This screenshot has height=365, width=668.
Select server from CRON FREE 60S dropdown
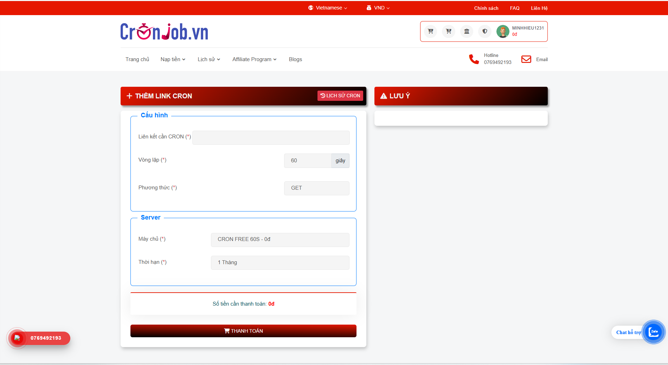click(x=280, y=240)
